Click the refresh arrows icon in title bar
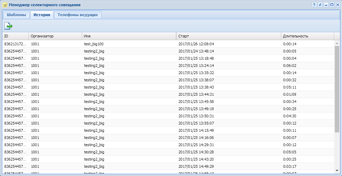 [320, 5]
